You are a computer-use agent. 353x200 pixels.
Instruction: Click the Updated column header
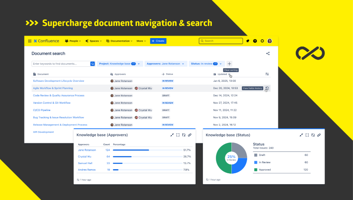(x=220, y=74)
